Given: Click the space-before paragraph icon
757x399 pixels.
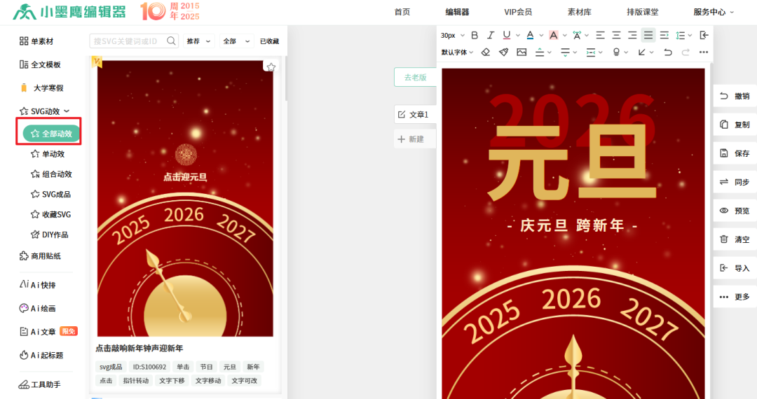Looking at the screenshot, I should click(540, 52).
